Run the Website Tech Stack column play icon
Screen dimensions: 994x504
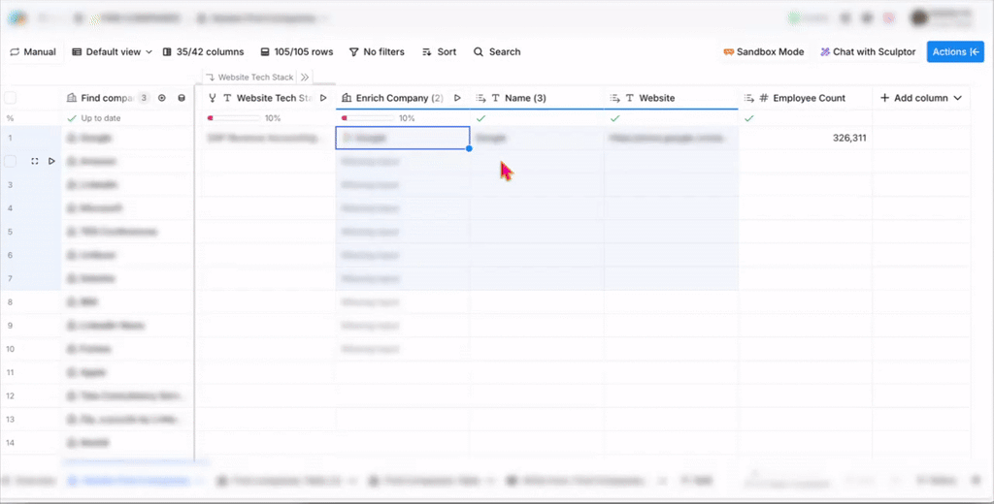323,98
